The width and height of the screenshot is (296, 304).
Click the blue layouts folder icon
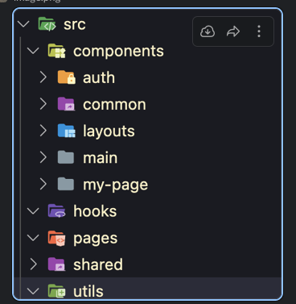tap(67, 131)
